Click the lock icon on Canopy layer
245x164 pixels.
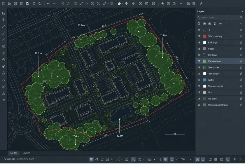(241, 61)
